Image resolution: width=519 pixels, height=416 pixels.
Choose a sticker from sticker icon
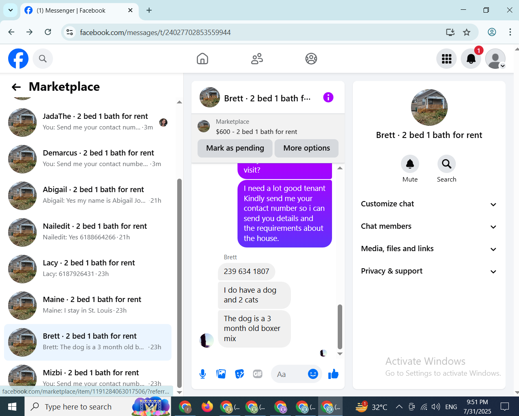(240, 374)
